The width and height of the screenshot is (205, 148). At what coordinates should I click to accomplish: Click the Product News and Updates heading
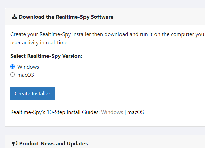(x=53, y=144)
